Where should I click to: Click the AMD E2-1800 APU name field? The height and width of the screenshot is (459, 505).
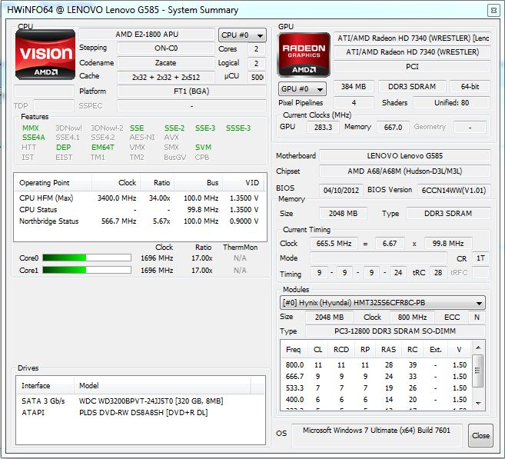[x=146, y=35]
